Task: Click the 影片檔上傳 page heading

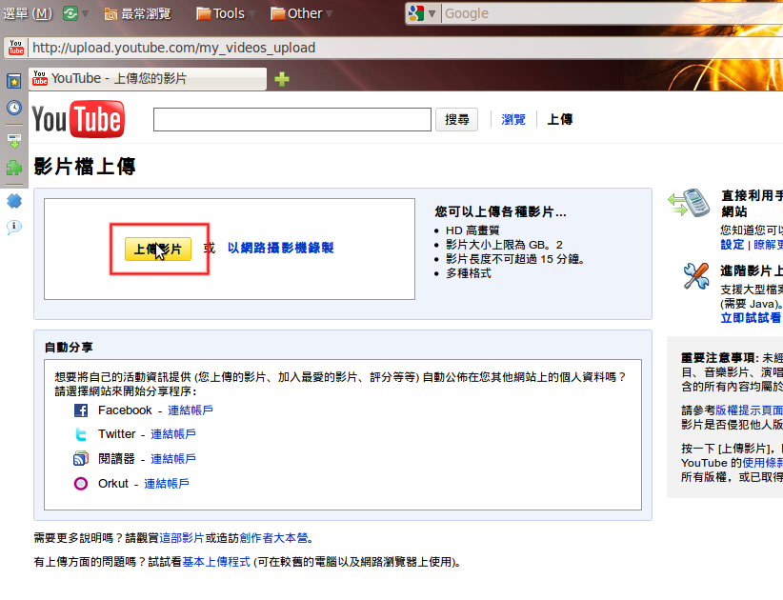Action: point(85,167)
